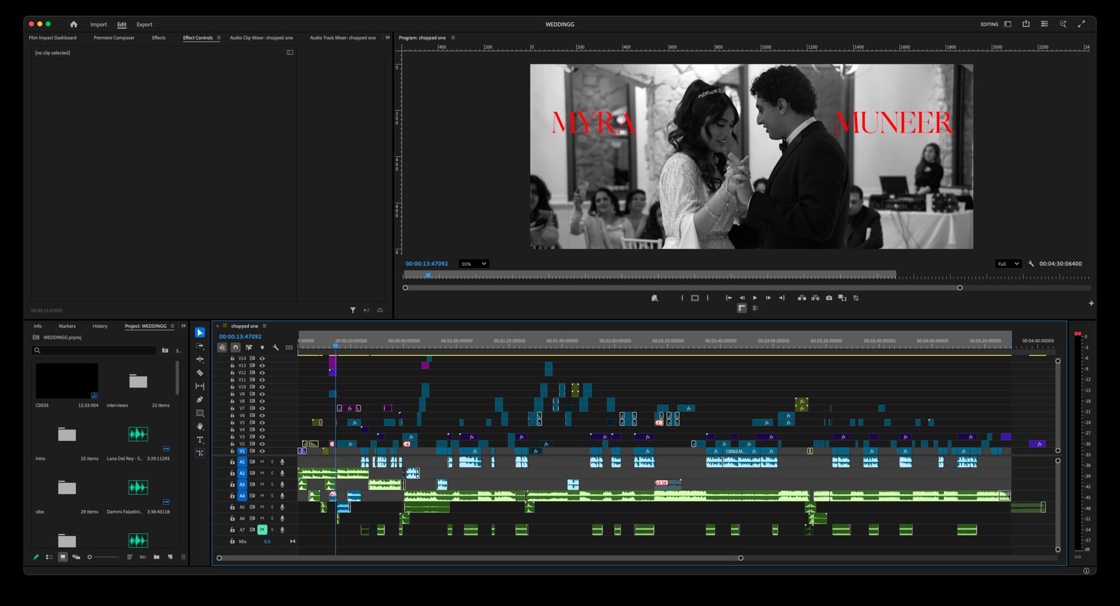The image size is (1120, 606).
Task: Open the Premiere Composer tab
Action: (x=114, y=38)
